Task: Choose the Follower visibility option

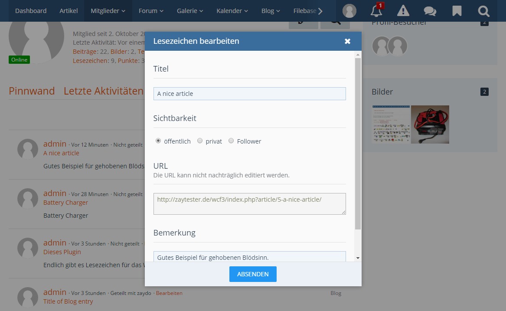Action: pos(231,141)
